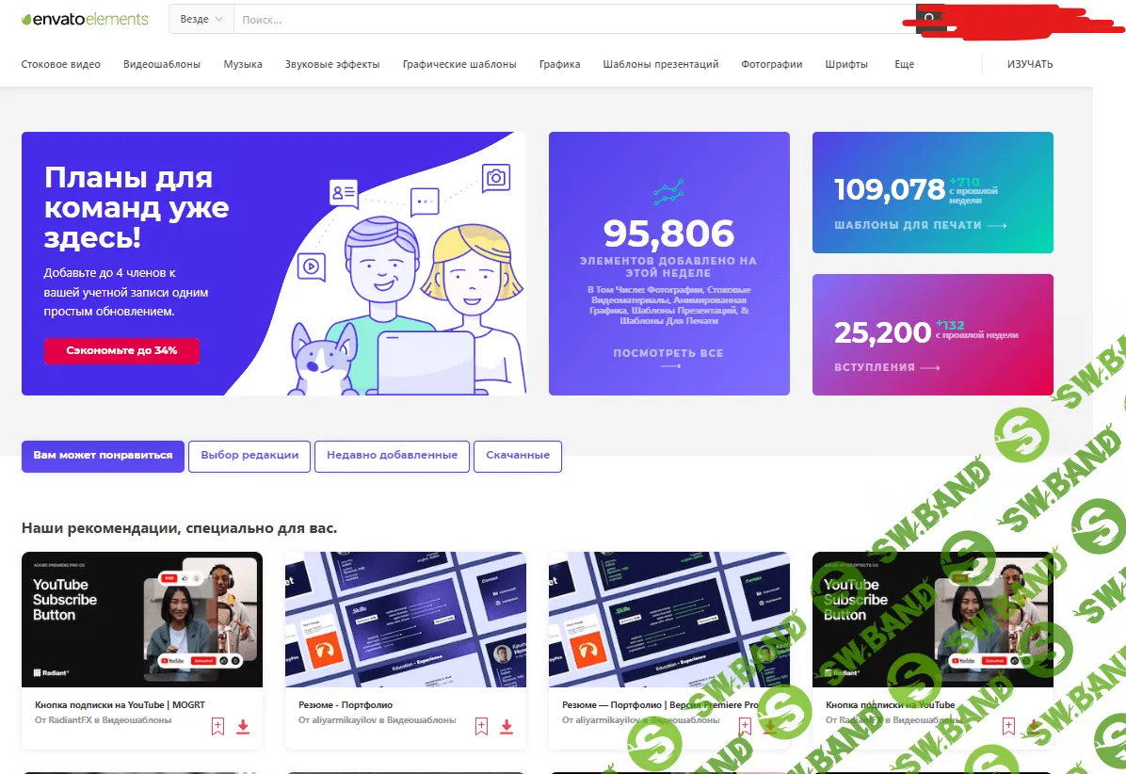Switch to the Выбор редакции tab

tap(249, 455)
